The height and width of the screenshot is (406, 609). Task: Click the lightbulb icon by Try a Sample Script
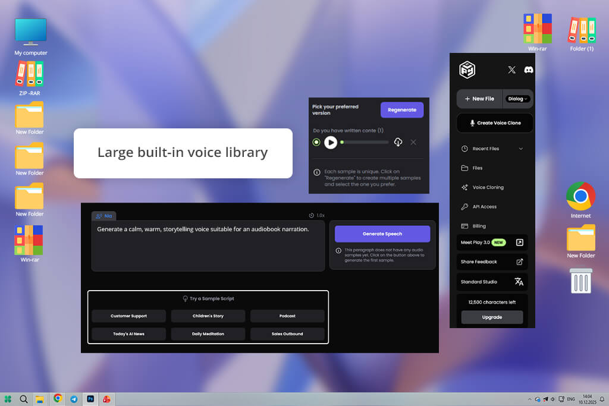(186, 298)
